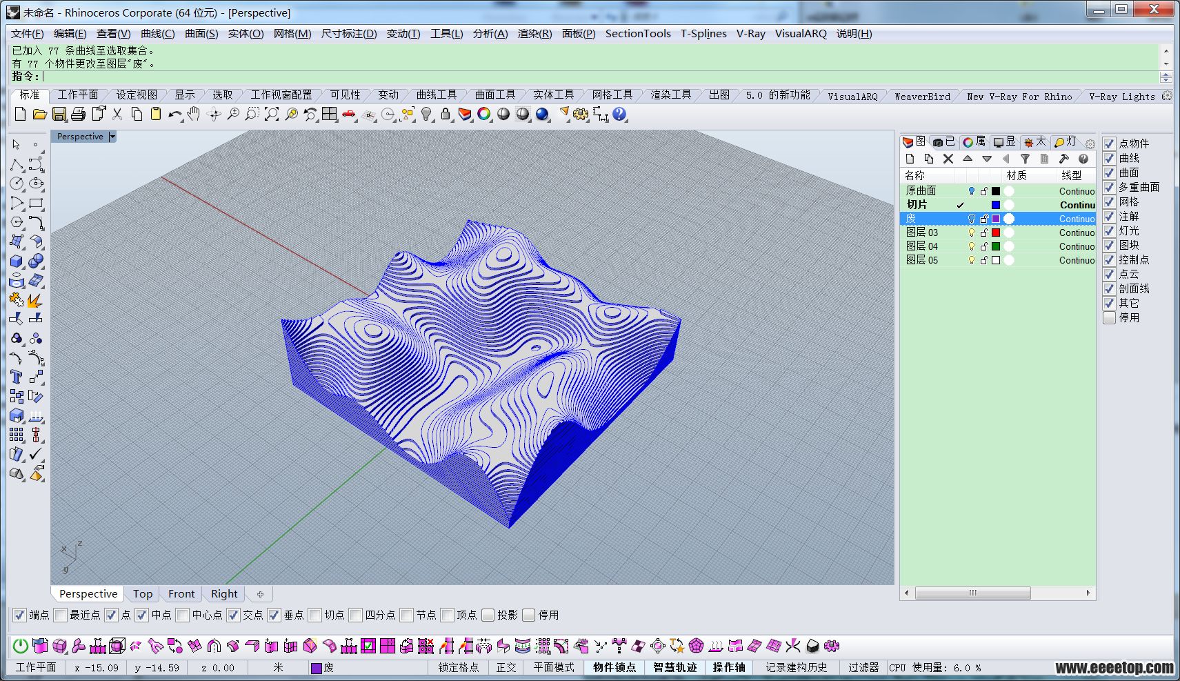Select the Text object tool in sidebar
This screenshot has width=1180, height=681.
point(17,377)
